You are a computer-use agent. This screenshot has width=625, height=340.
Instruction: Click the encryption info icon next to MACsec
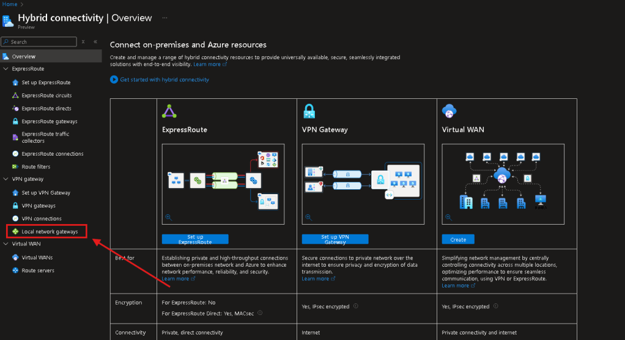click(260, 313)
